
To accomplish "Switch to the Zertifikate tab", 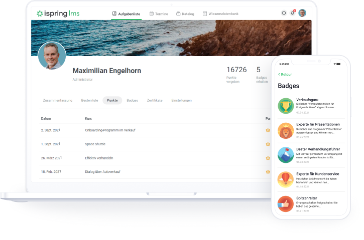I will click(155, 100).
